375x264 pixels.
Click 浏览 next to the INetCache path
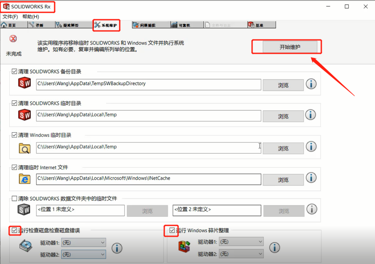(283, 179)
